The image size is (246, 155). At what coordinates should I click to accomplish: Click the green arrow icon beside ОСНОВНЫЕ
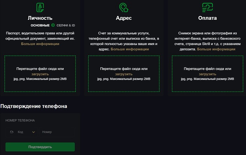point(53,25)
